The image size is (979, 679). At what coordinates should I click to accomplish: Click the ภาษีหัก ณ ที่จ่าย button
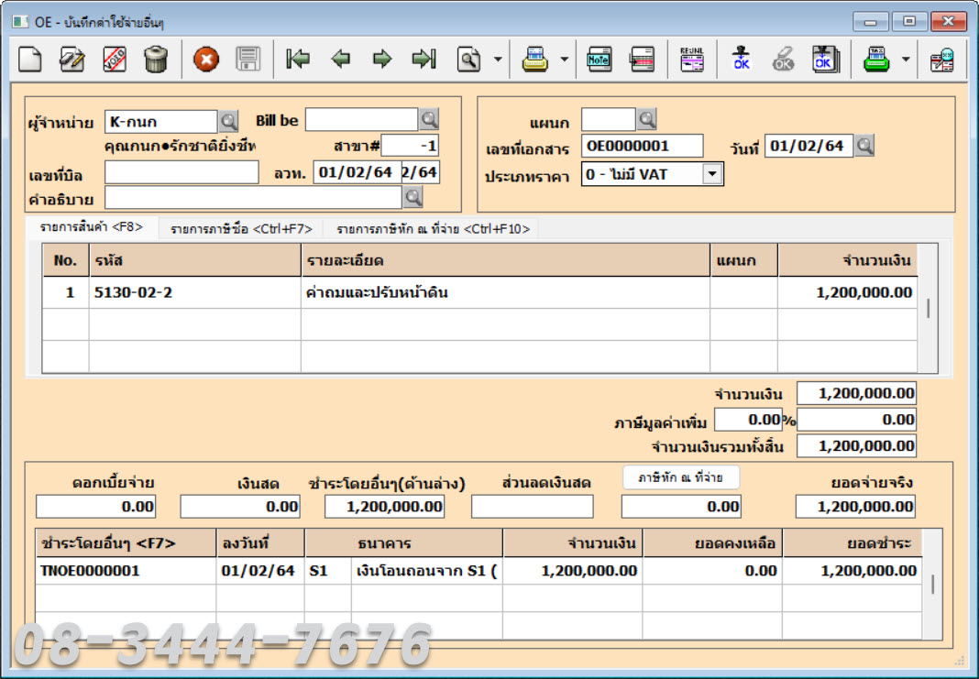[681, 478]
